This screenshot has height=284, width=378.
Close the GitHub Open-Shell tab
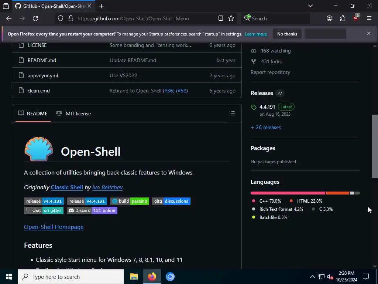pyautogui.click(x=89, y=6)
